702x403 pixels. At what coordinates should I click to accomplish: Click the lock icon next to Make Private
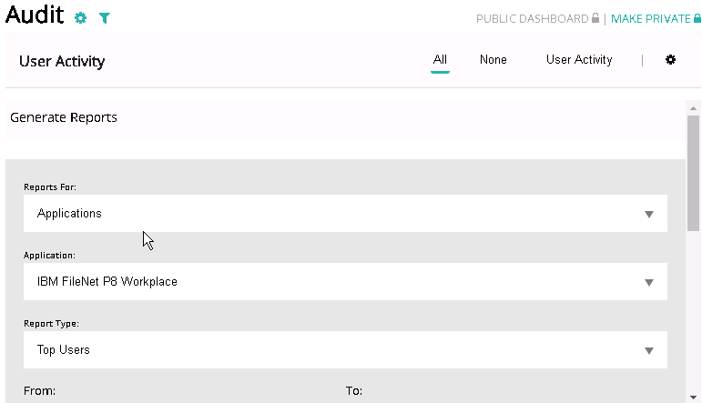(x=697, y=18)
